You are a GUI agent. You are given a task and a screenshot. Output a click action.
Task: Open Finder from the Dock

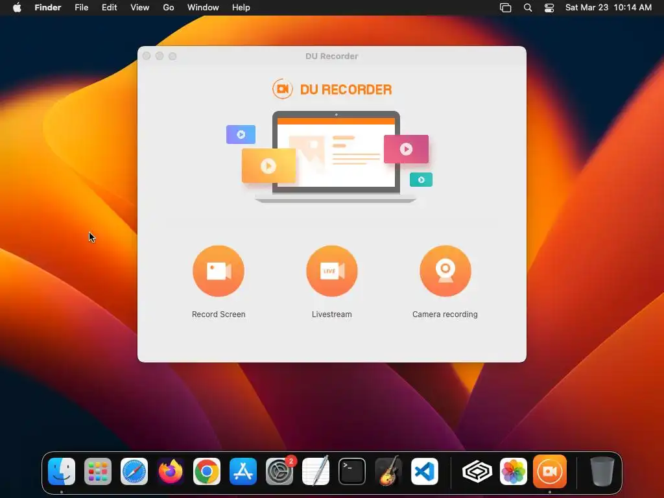[x=62, y=471]
